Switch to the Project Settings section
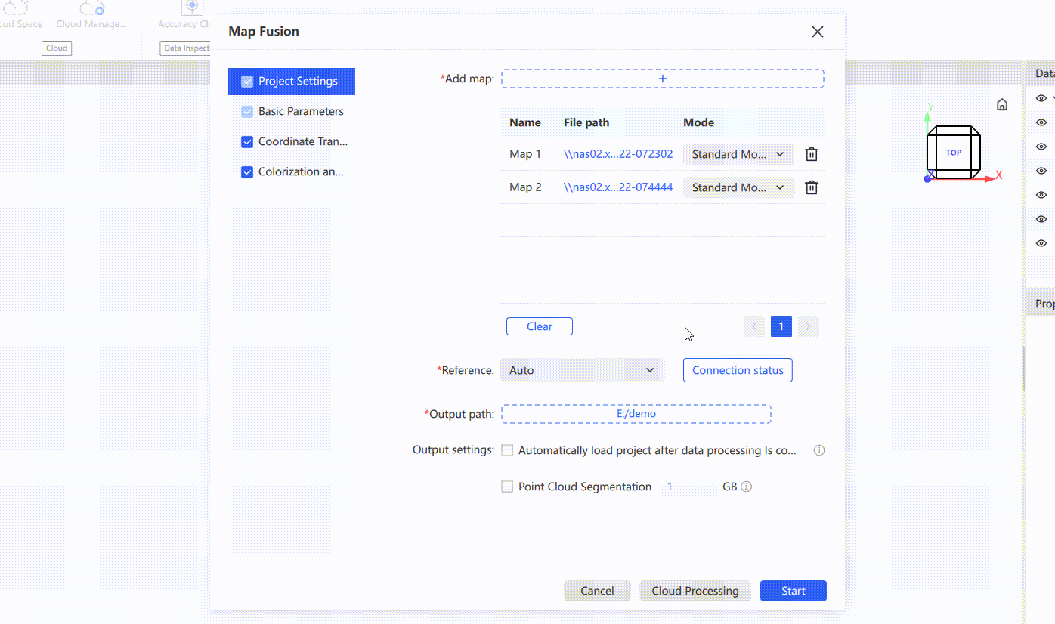The width and height of the screenshot is (1055, 624). point(292,82)
